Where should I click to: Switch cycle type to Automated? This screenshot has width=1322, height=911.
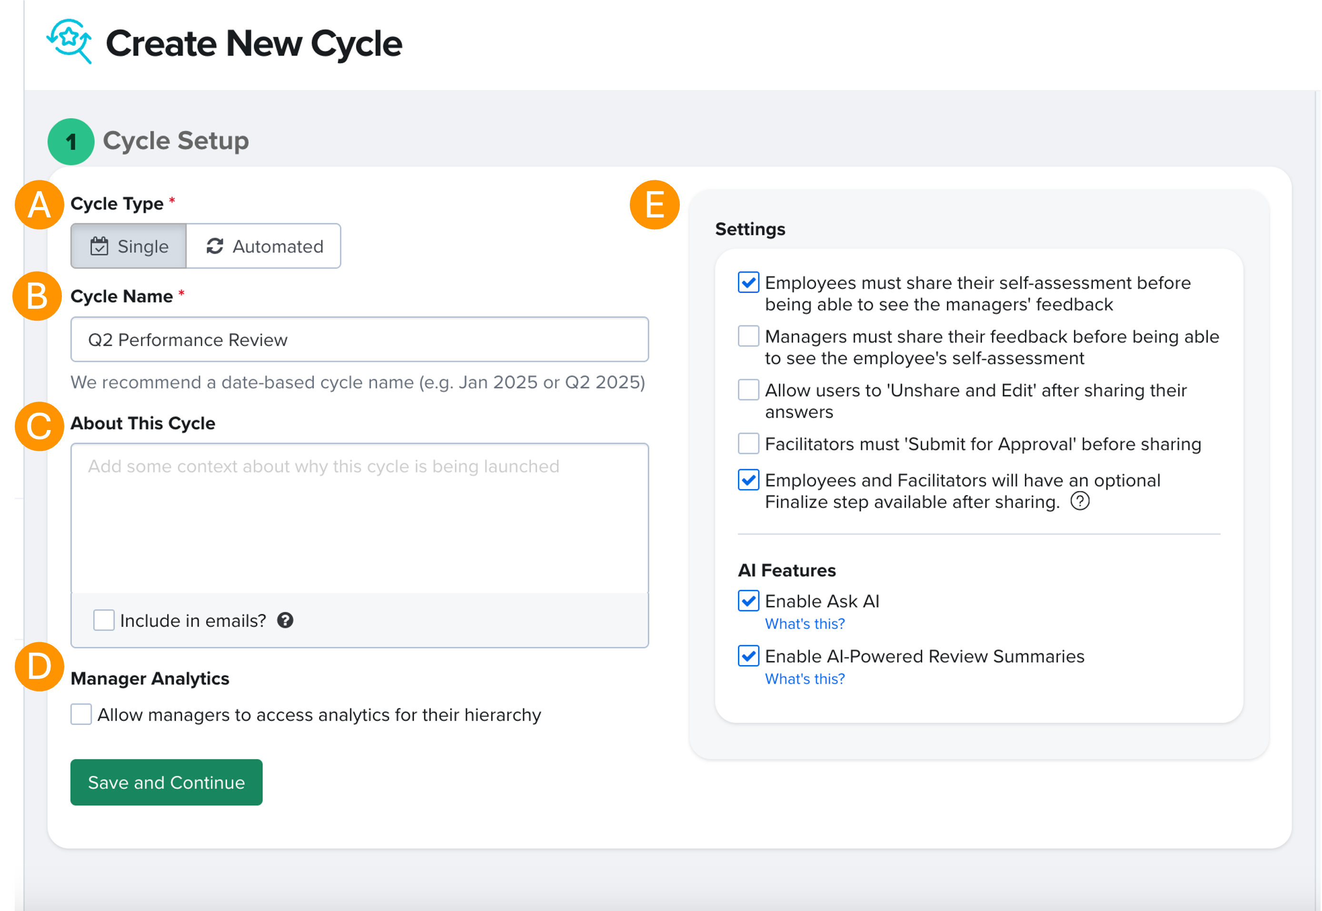tap(264, 246)
